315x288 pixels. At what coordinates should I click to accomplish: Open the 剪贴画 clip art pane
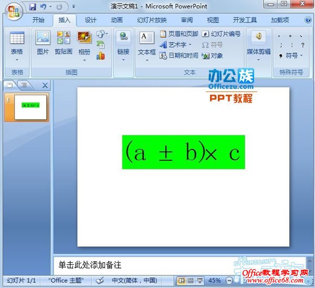pyautogui.click(x=64, y=43)
